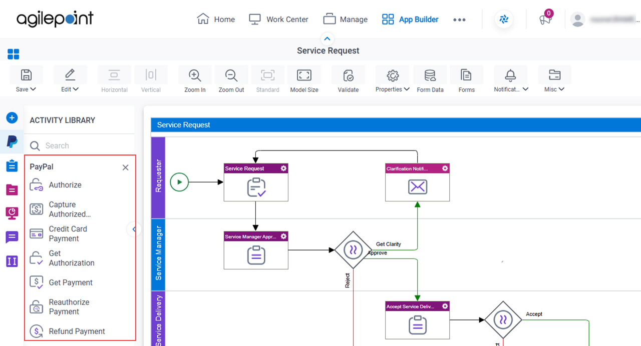Click the Model Size icon

[x=304, y=75]
